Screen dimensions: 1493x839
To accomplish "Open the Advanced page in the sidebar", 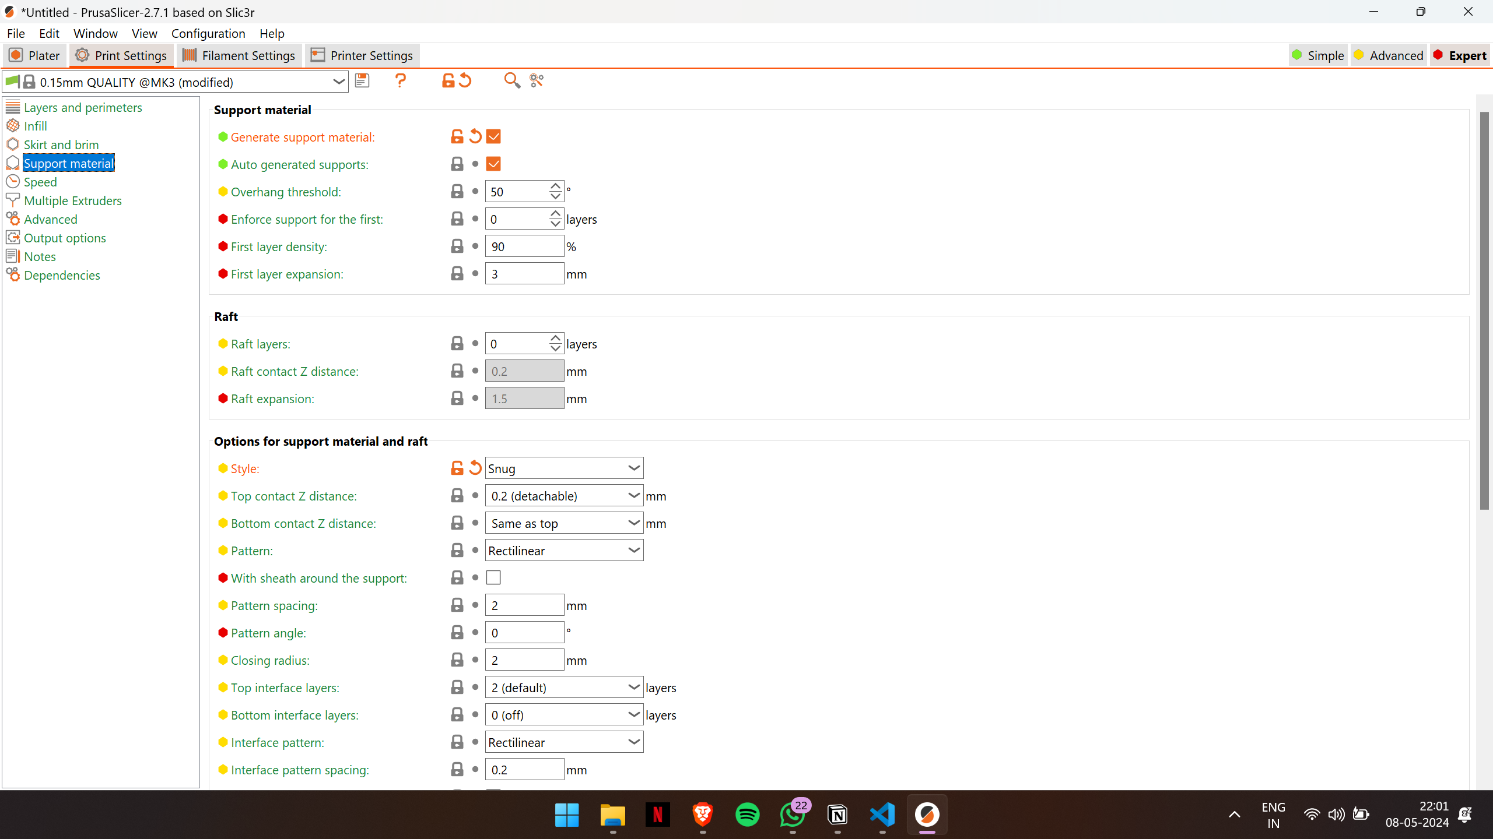I will (x=50, y=219).
